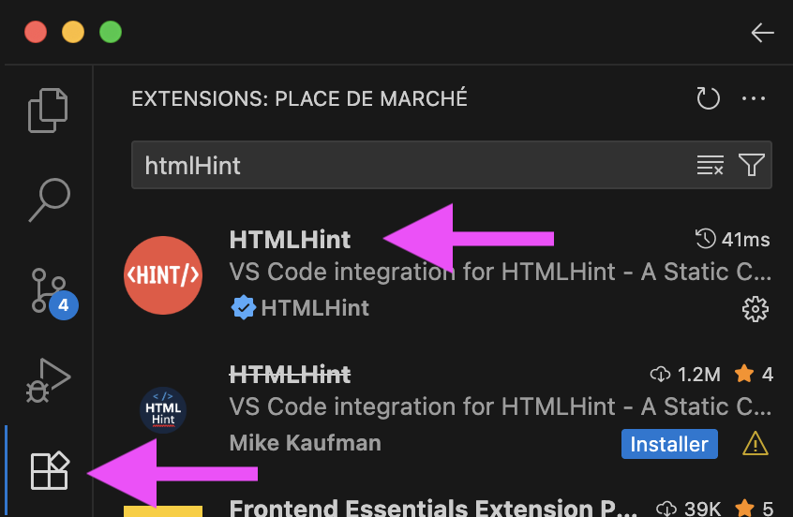The height and width of the screenshot is (517, 793).
Task: Select the verified HTMLHint extension entry
Action: (x=447, y=273)
